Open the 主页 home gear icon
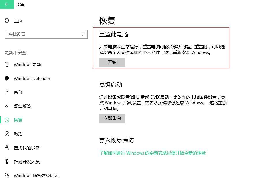The height and width of the screenshot is (191, 262). click(x=7, y=21)
